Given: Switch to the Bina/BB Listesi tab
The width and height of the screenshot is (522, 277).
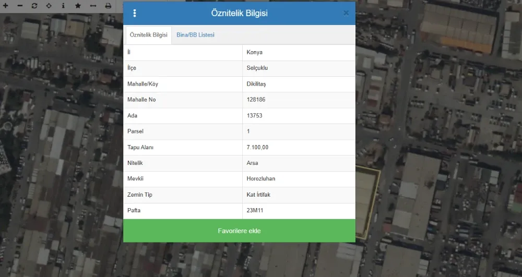Looking at the screenshot, I should coord(195,35).
